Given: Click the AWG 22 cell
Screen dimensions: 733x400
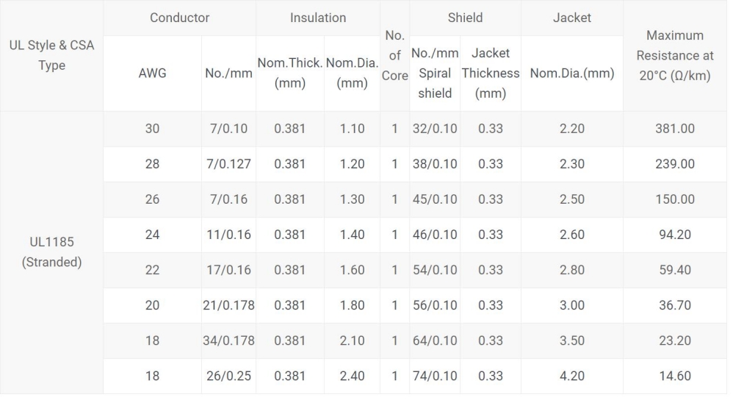Looking at the screenshot, I should coord(152,270).
